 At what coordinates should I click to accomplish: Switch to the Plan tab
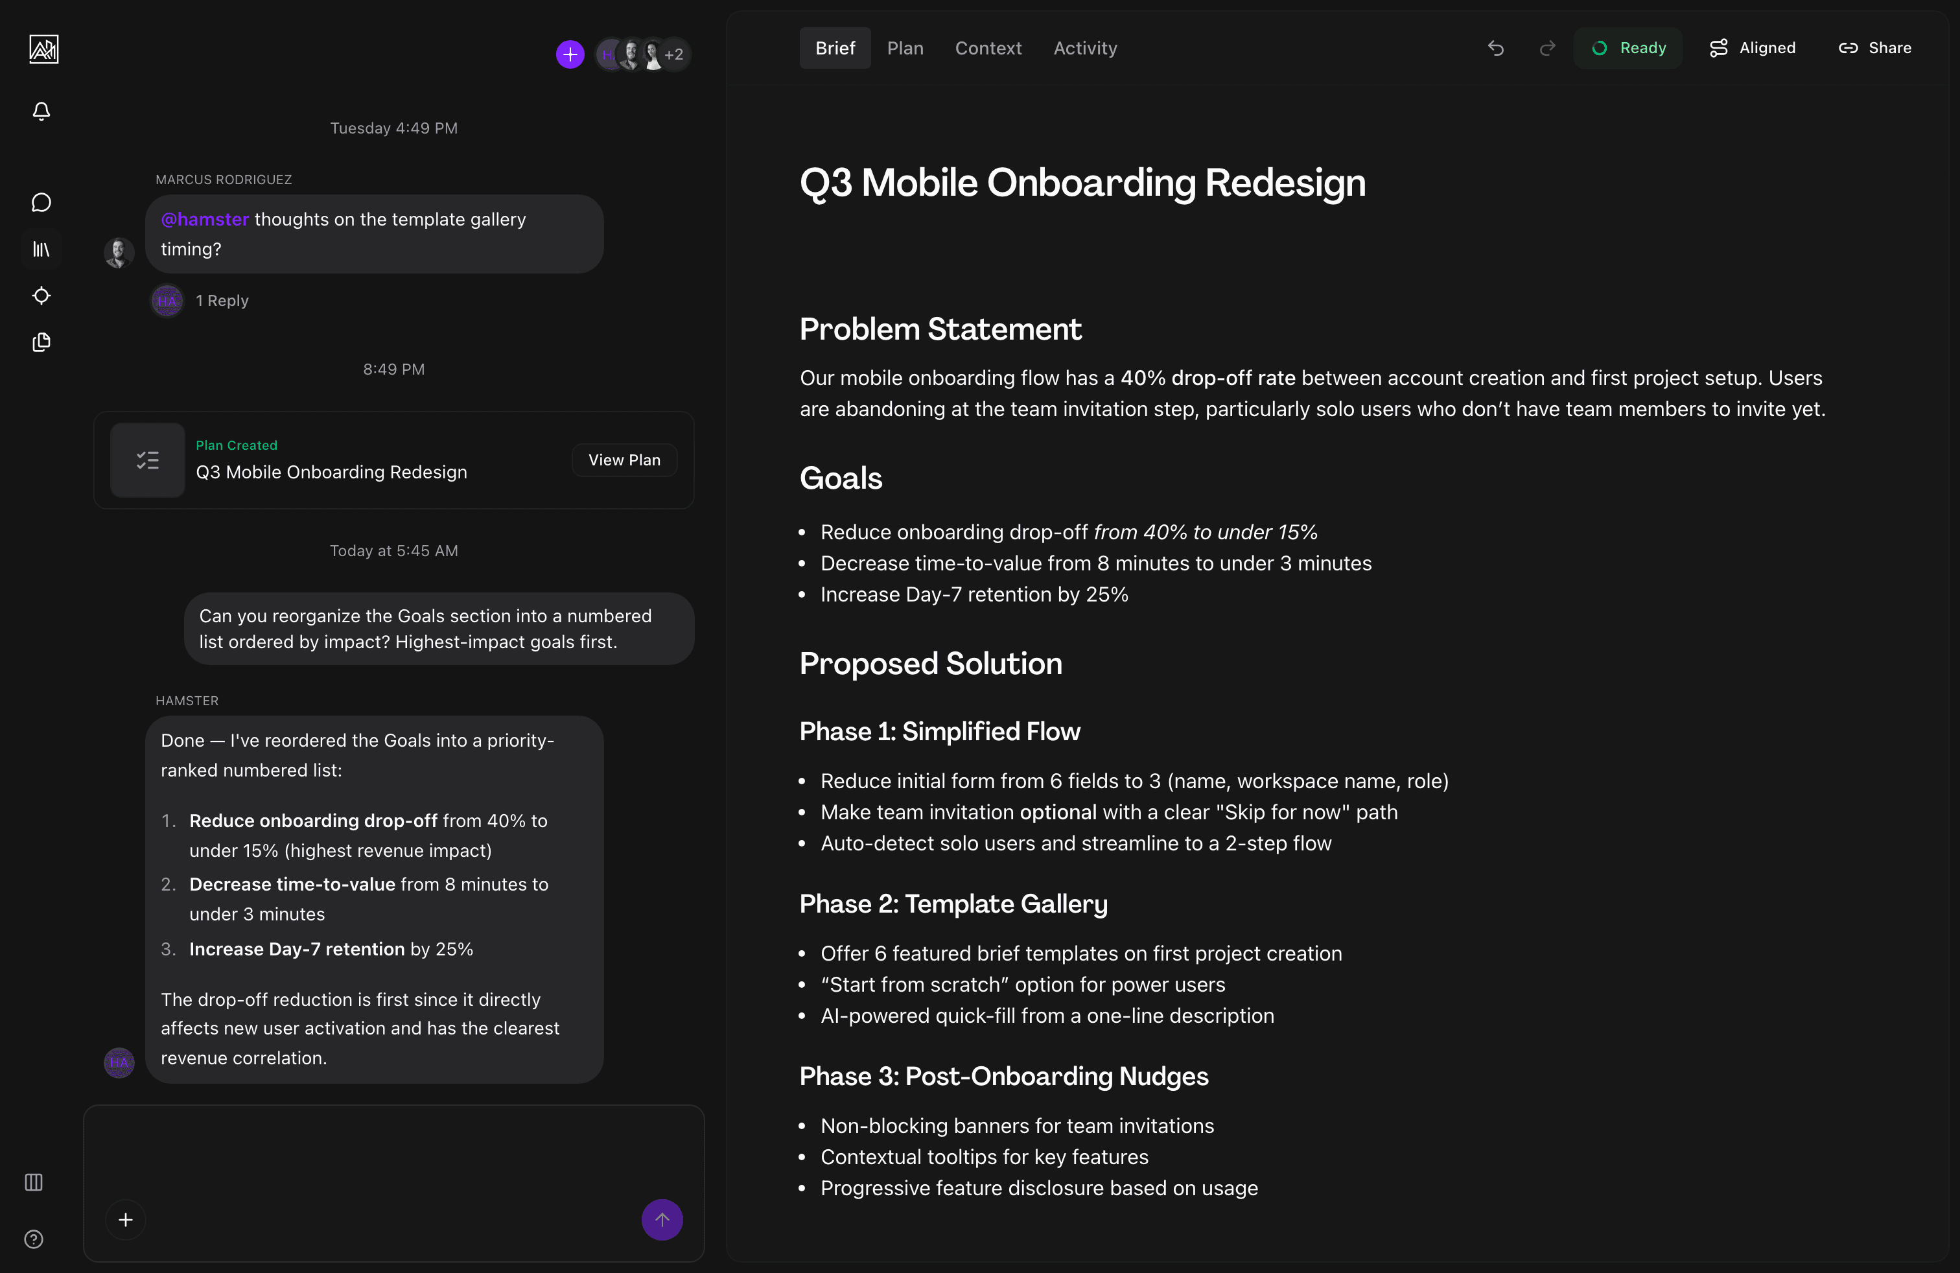click(905, 48)
